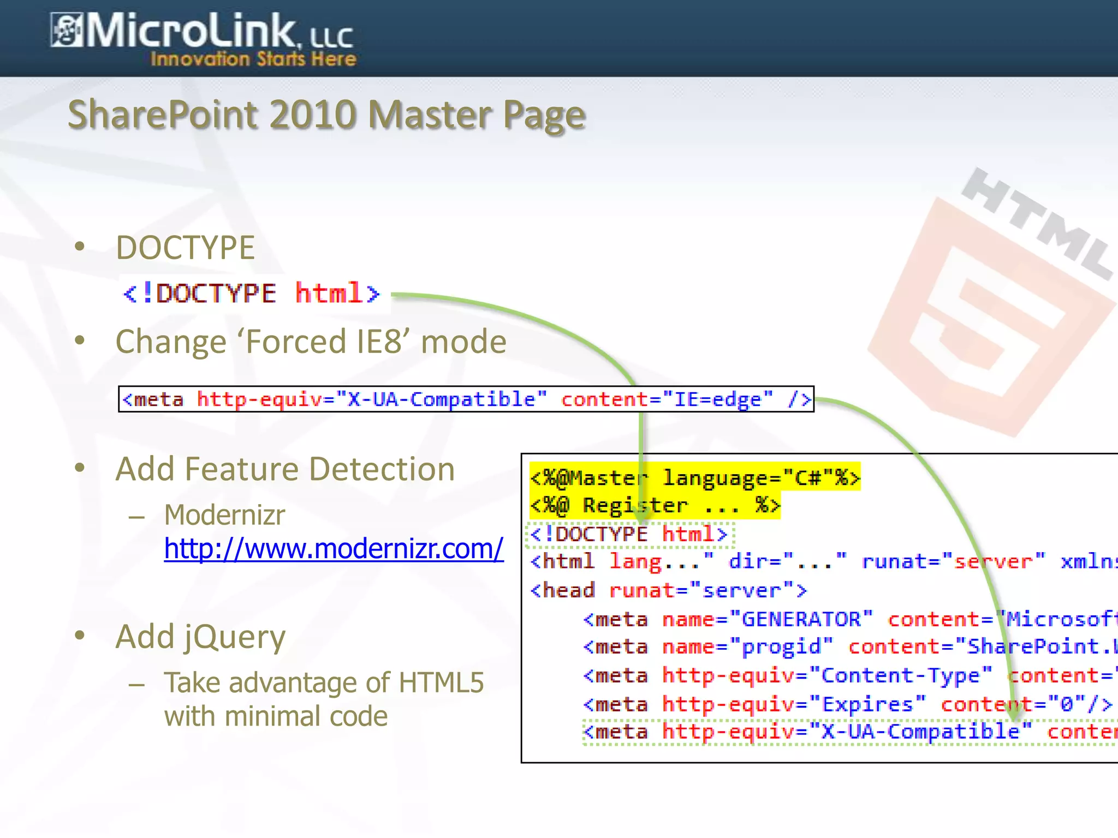Click the MicroLink logo icon

tap(67, 31)
